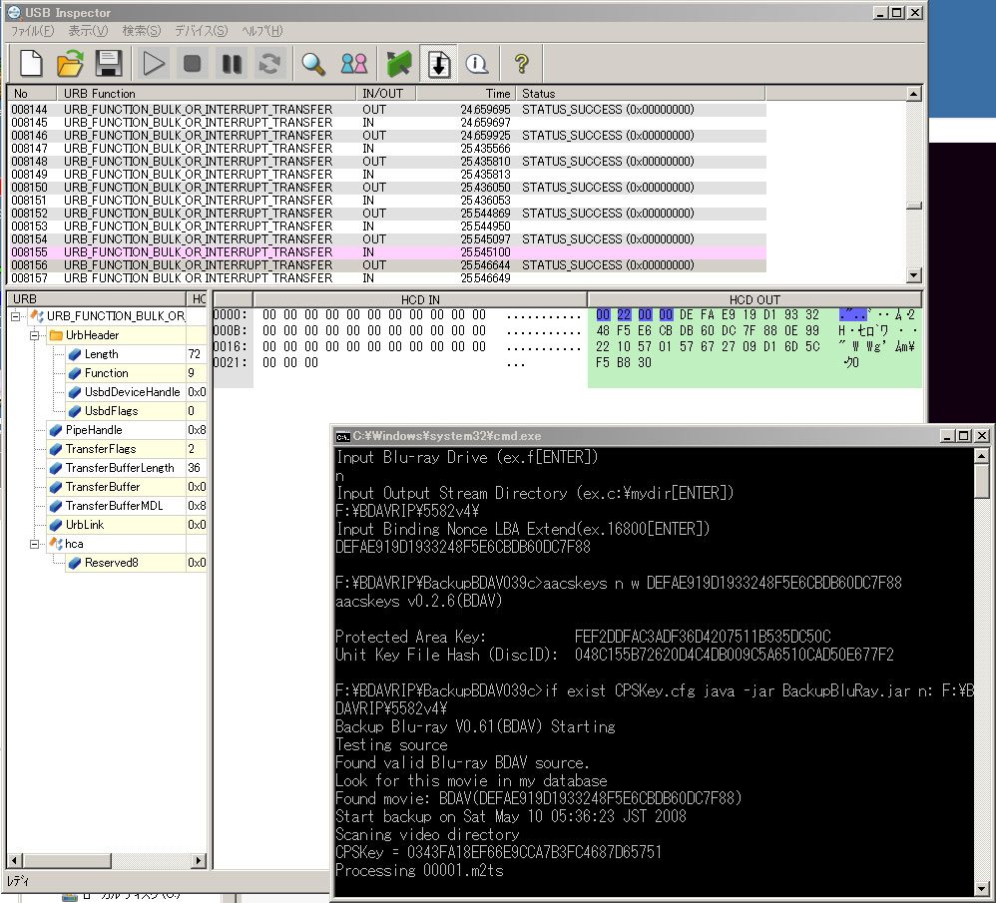Select packet row 008154

click(x=387, y=239)
